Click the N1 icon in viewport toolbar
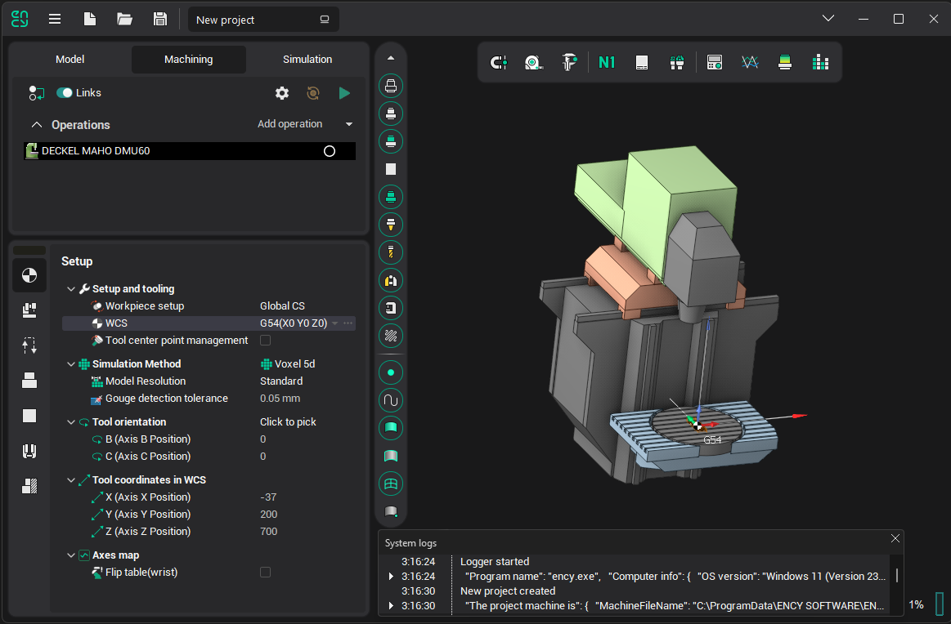The width and height of the screenshot is (951, 624). pyautogui.click(x=606, y=62)
